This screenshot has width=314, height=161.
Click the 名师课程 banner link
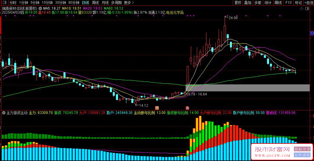tap(302, 155)
